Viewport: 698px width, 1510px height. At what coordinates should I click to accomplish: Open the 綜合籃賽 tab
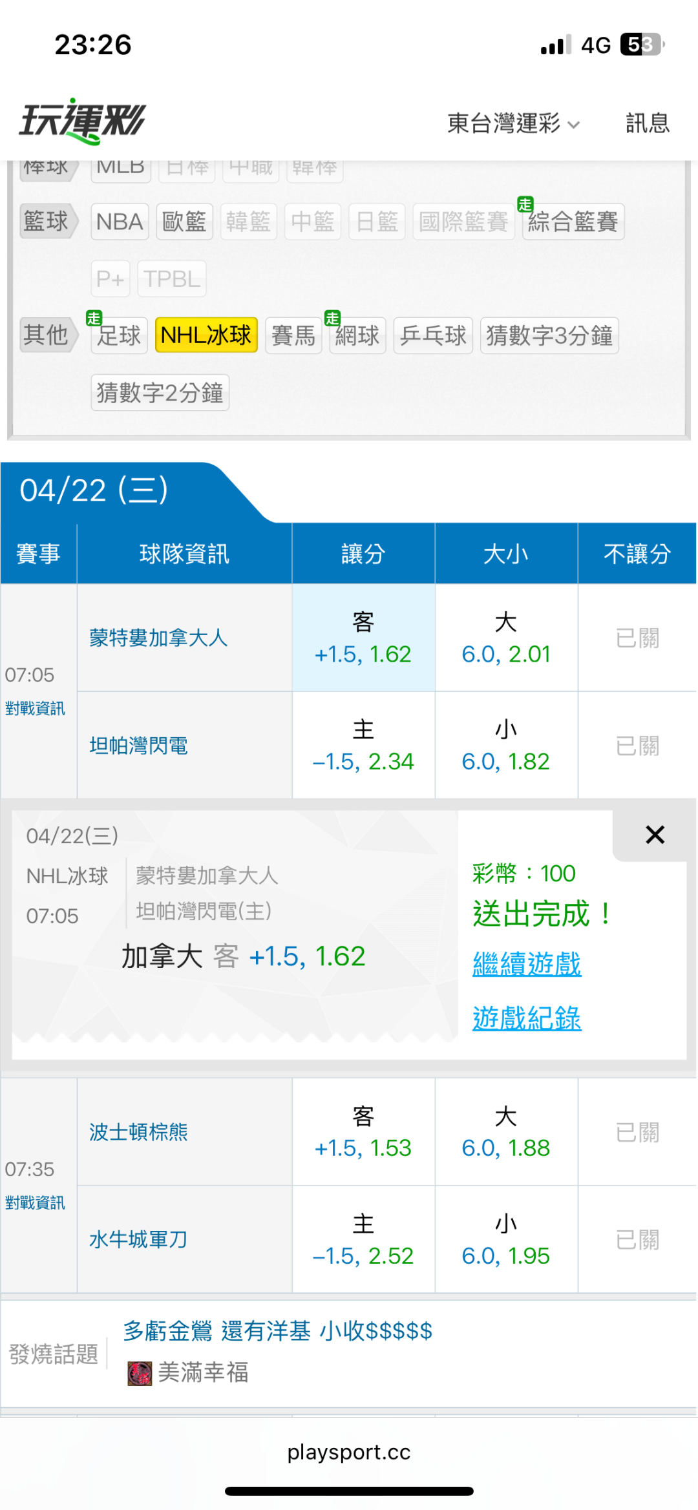573,222
